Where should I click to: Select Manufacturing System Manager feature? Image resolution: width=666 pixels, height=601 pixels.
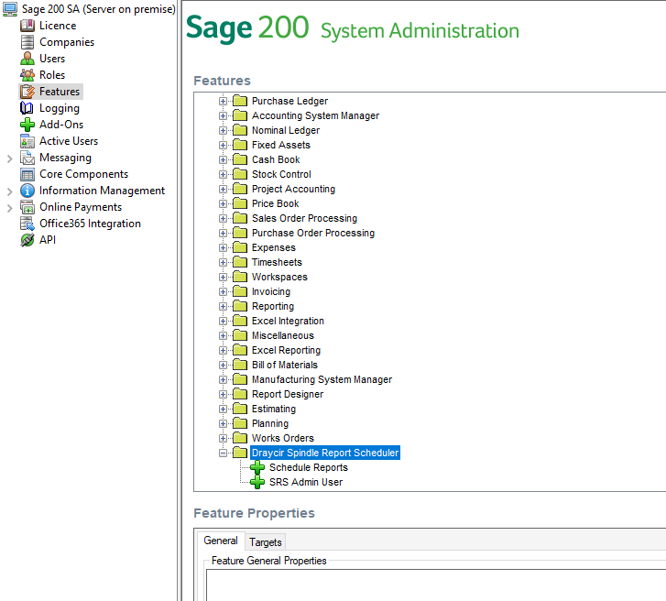click(x=322, y=379)
